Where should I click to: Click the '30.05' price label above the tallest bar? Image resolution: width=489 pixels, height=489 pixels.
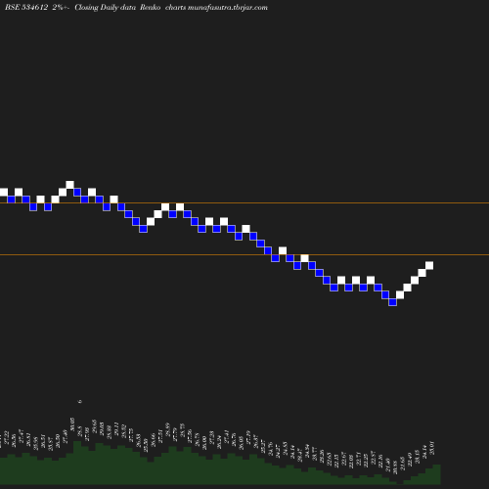coord(72,423)
